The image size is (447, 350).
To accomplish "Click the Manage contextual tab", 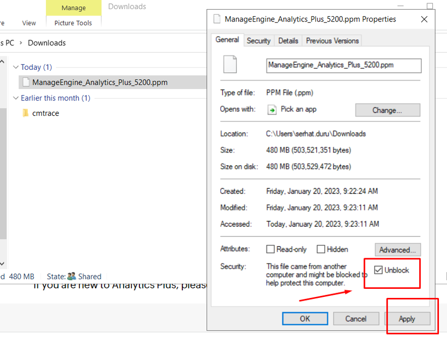I will tap(74, 8).
